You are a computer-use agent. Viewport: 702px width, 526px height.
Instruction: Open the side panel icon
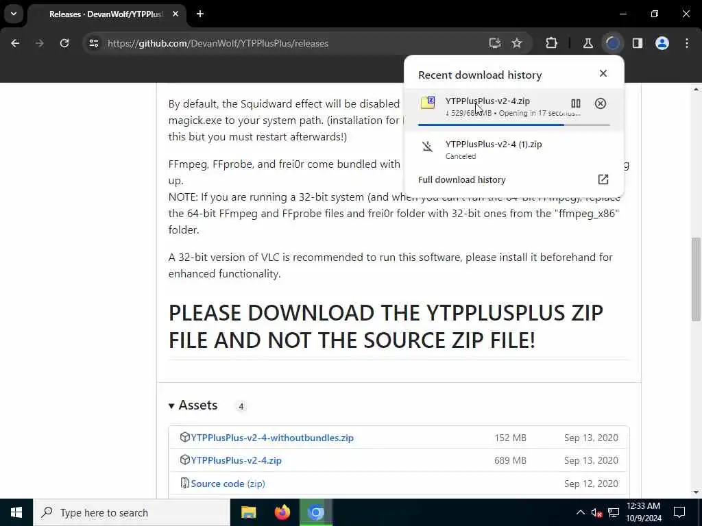(x=638, y=43)
